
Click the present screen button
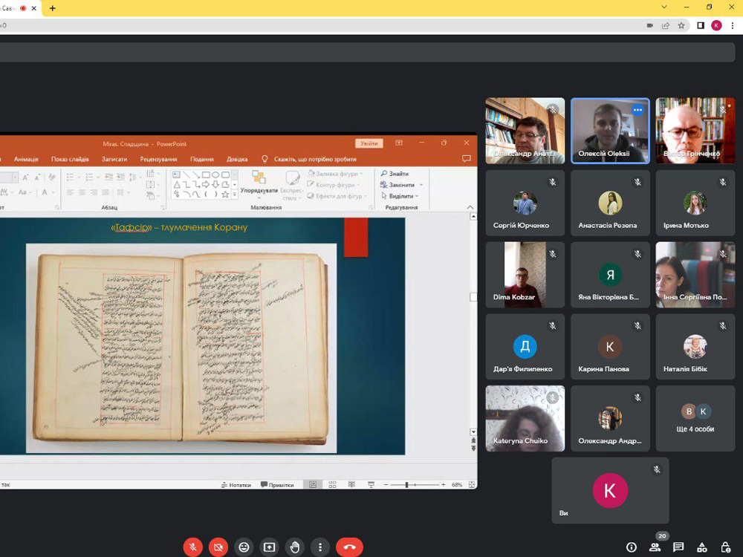pos(269,547)
